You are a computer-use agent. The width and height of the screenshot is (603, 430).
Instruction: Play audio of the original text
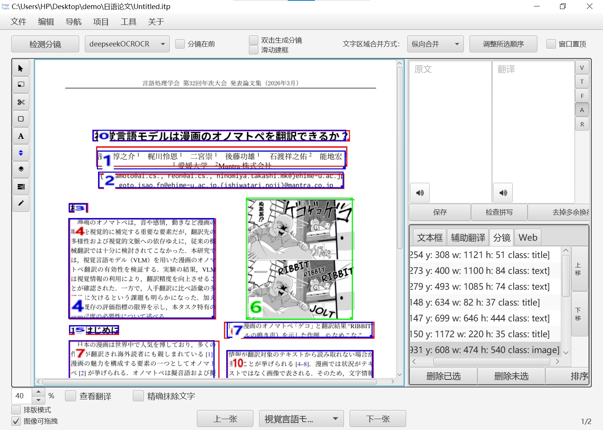420,193
